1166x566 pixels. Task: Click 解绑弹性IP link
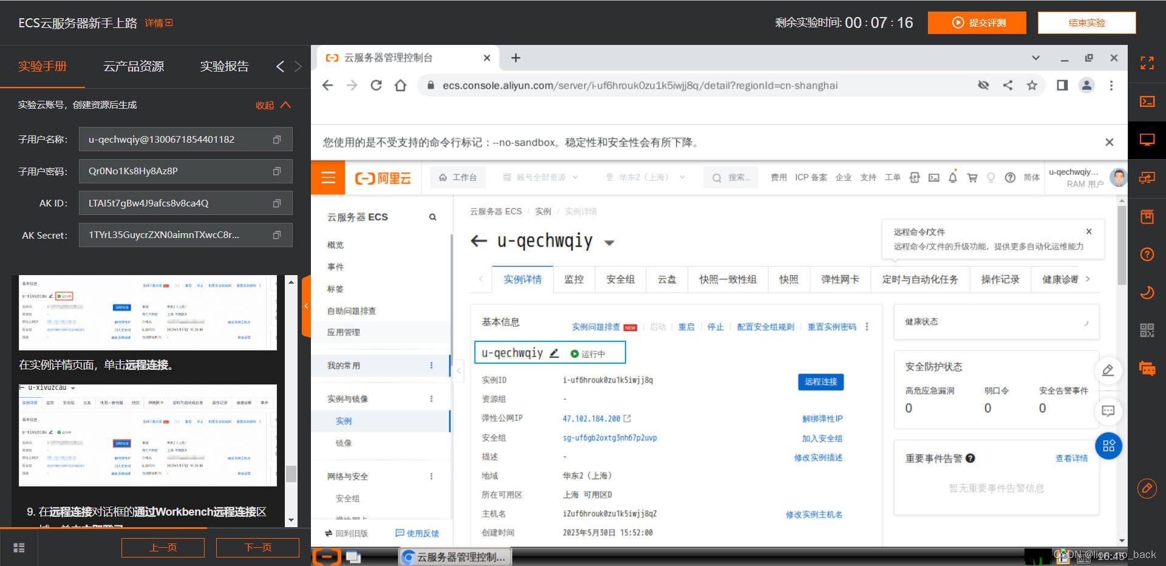click(822, 418)
